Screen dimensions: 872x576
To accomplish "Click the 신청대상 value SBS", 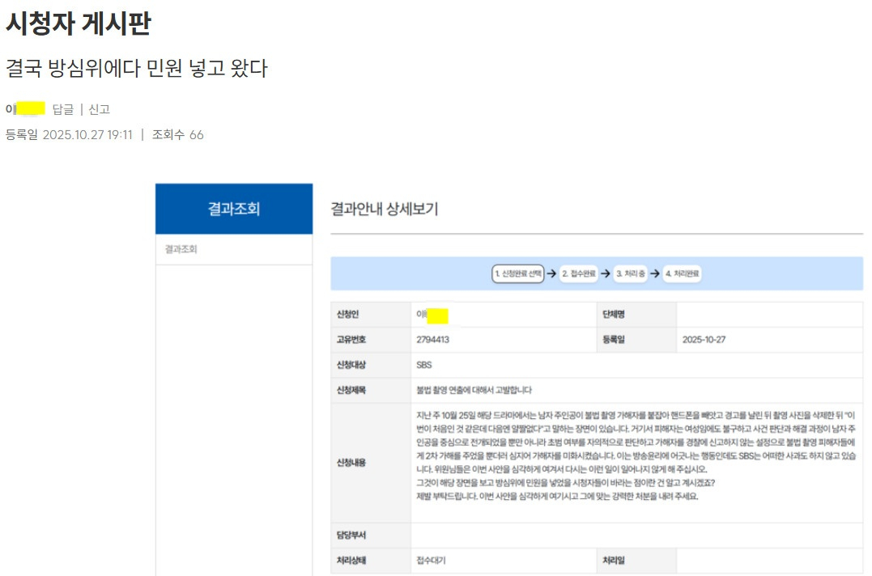I will [424, 365].
